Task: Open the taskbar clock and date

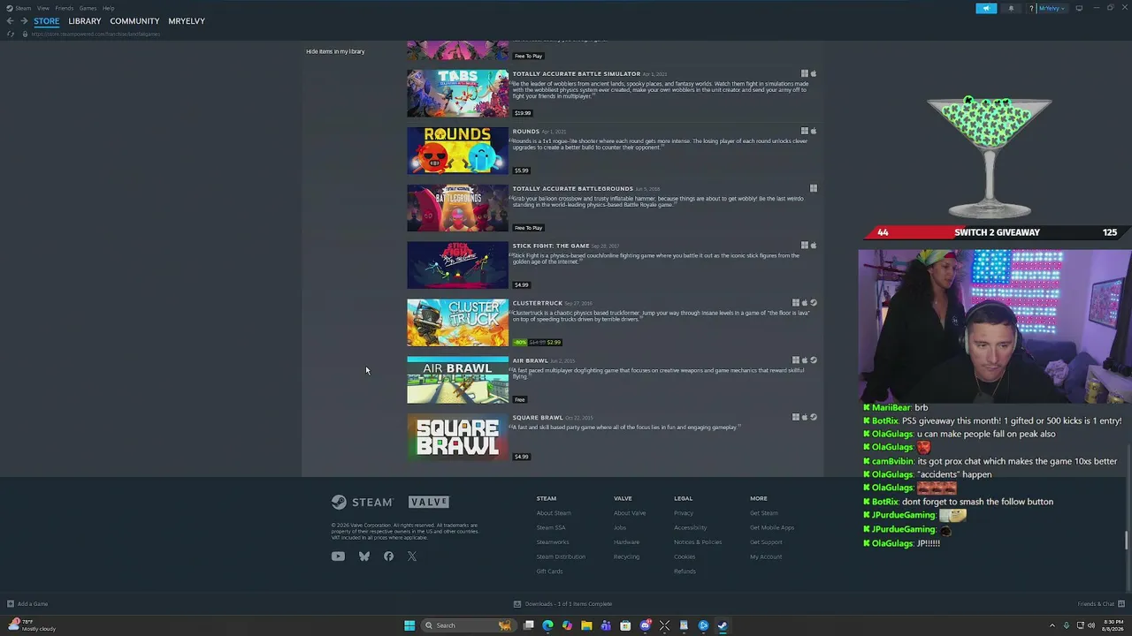Action: [x=1113, y=625]
